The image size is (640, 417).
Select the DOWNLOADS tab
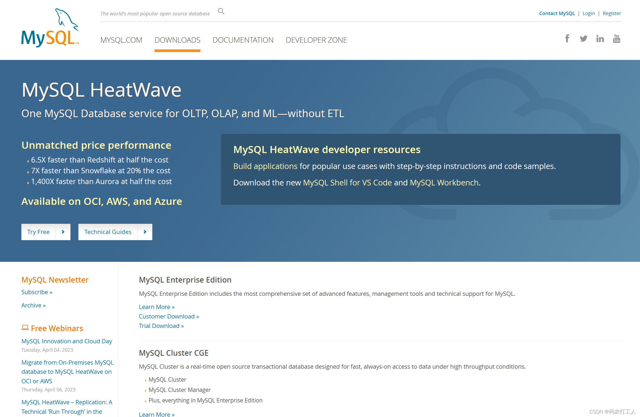coord(177,40)
